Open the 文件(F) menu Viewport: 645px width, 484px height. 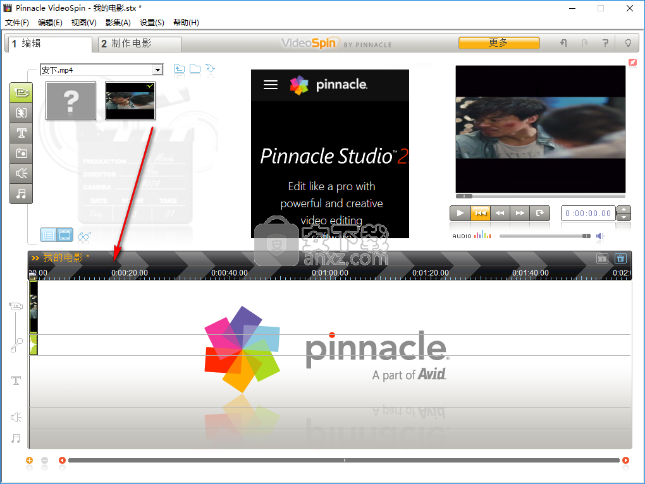tap(17, 23)
